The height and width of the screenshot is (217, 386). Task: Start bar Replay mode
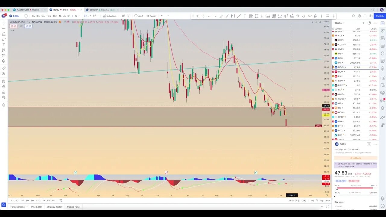[151, 16]
